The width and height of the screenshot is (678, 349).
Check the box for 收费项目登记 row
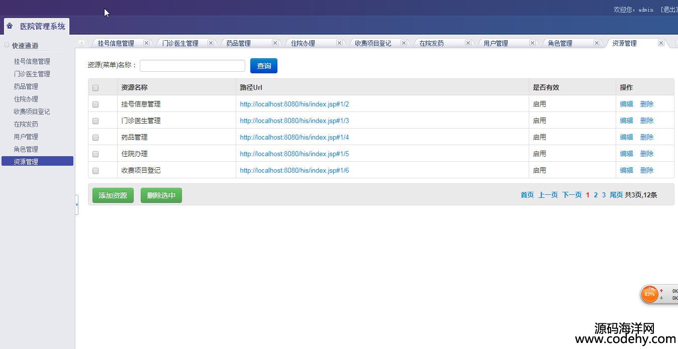point(95,171)
